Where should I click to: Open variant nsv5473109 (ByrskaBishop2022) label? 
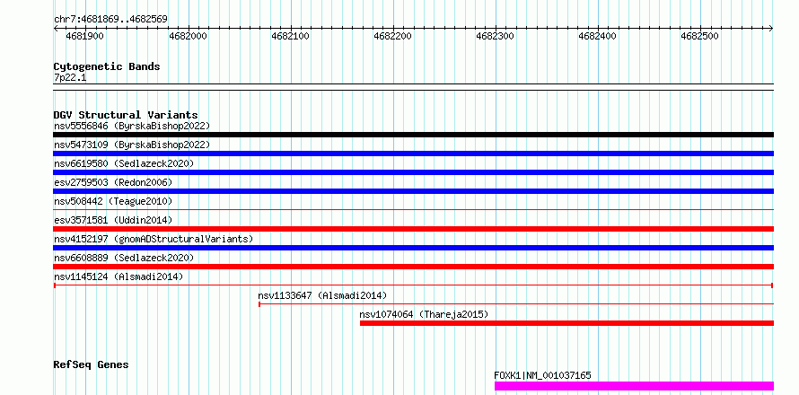(132, 145)
